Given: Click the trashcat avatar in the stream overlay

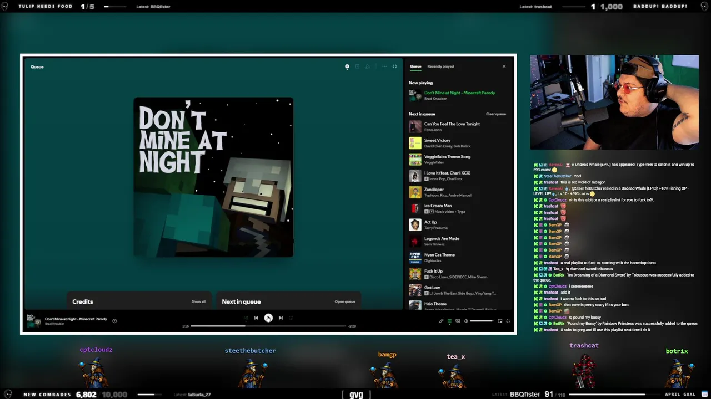Looking at the screenshot, I should coord(584,370).
